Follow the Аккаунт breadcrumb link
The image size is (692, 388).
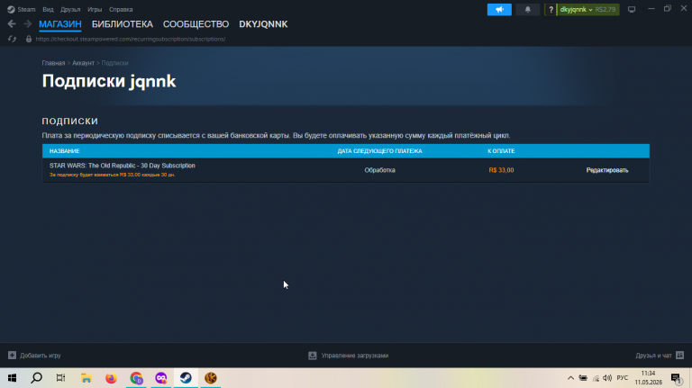pos(83,63)
